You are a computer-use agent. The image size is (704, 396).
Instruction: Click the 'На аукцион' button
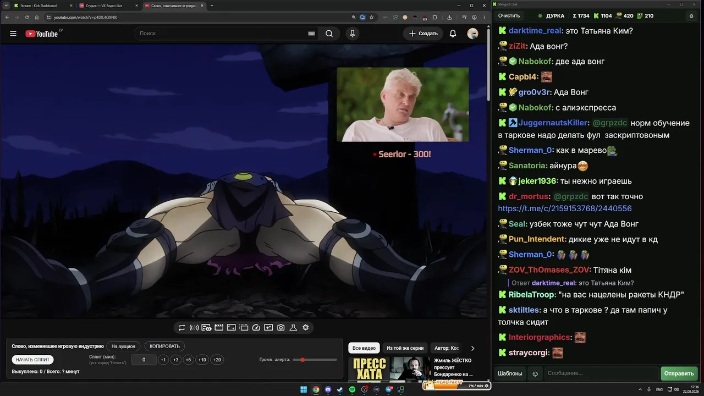click(x=123, y=346)
